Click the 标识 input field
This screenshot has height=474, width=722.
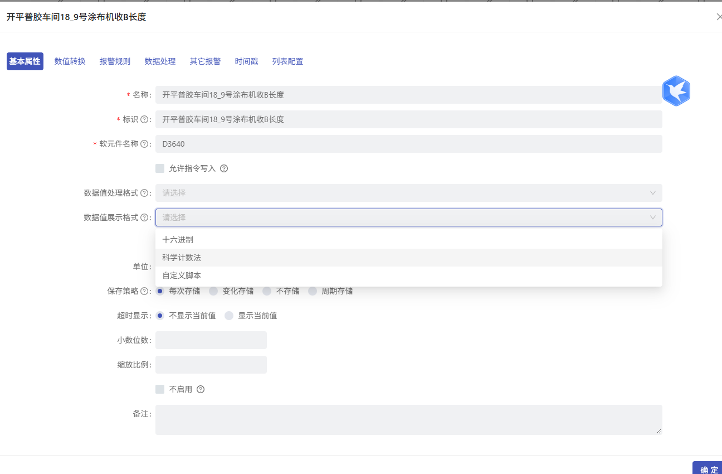click(x=409, y=119)
